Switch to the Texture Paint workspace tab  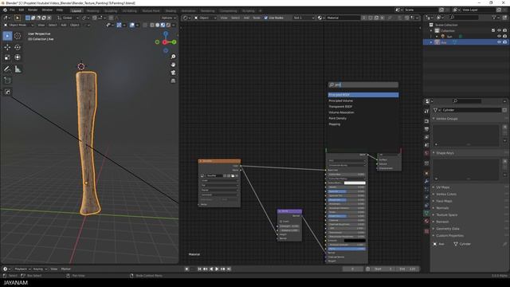[x=151, y=10]
